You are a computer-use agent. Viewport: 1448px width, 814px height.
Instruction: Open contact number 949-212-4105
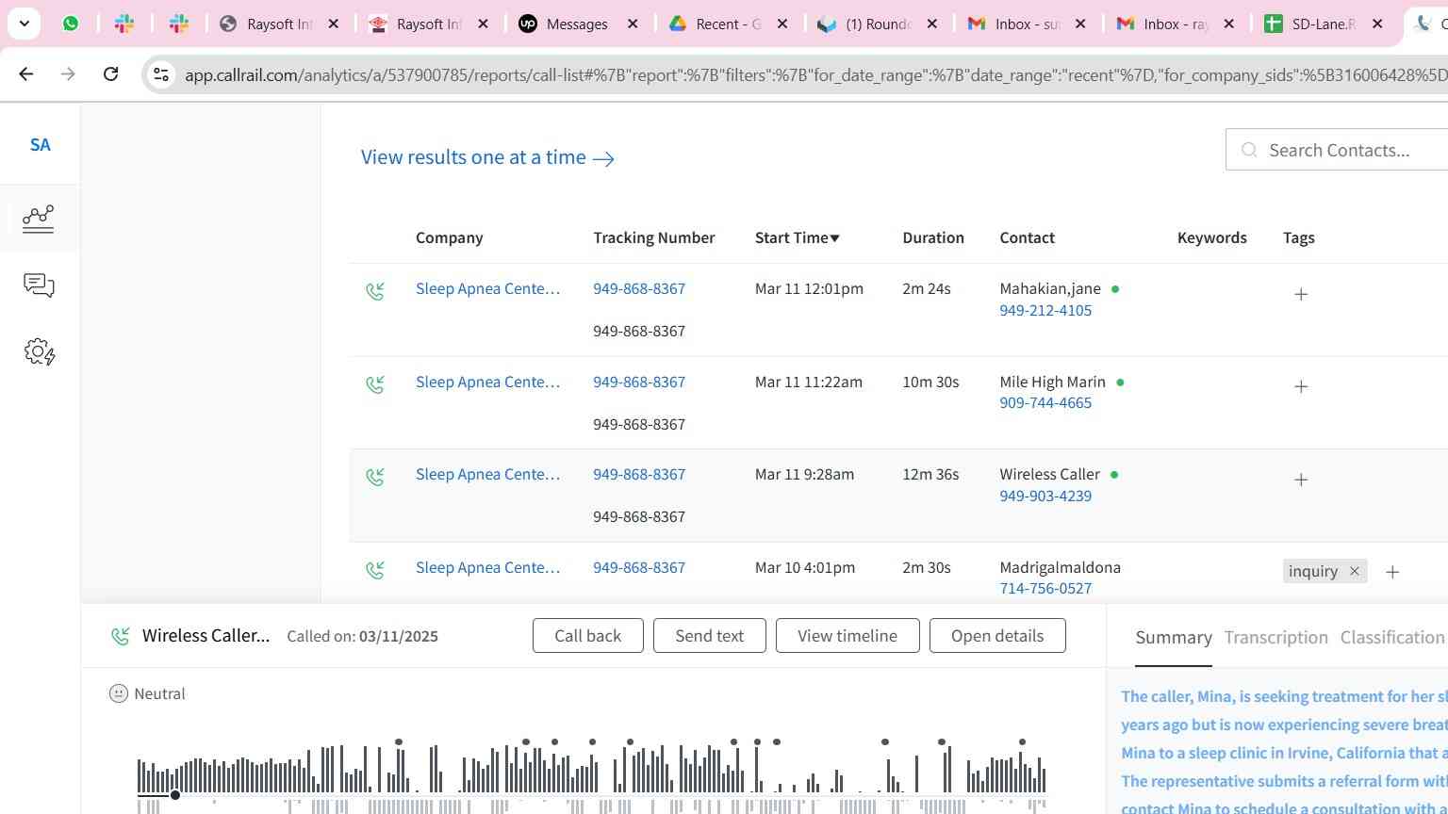1045,310
